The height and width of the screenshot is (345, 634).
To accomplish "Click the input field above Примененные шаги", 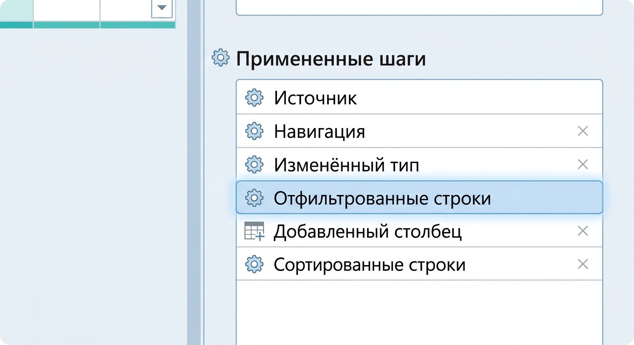I will (419, 7).
